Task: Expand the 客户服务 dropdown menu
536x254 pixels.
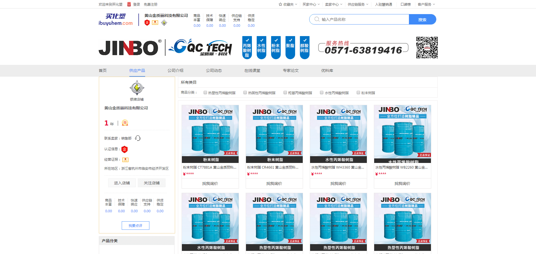Action: [426, 4]
